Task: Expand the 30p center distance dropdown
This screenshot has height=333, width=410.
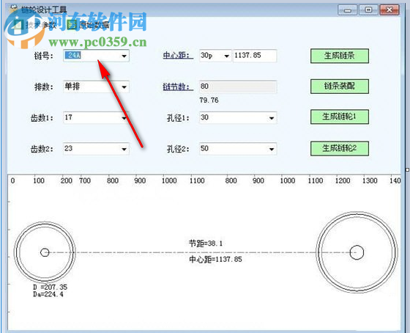Action: [x=226, y=56]
